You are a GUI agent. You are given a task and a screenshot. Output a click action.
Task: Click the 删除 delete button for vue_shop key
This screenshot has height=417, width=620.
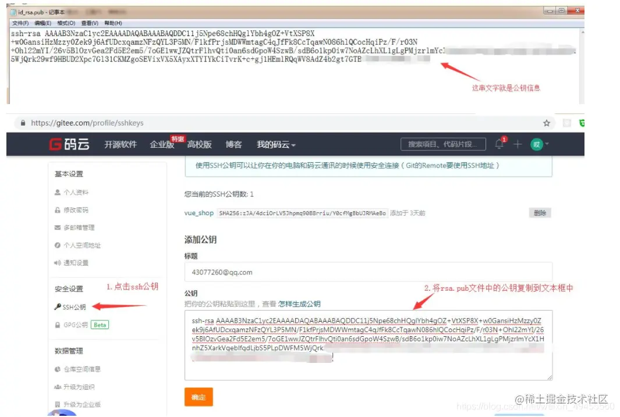click(x=539, y=213)
